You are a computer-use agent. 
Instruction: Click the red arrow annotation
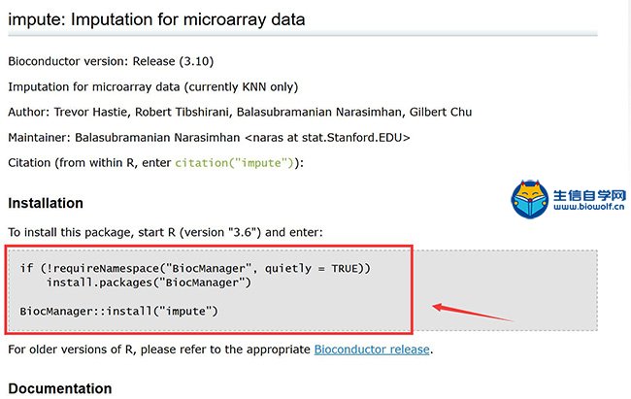[x=473, y=312]
